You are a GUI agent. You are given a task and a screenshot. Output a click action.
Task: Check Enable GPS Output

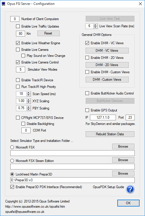[x=87, y=110]
